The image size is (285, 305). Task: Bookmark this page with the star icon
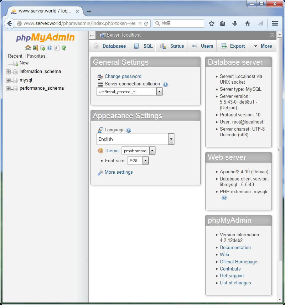click(211, 23)
